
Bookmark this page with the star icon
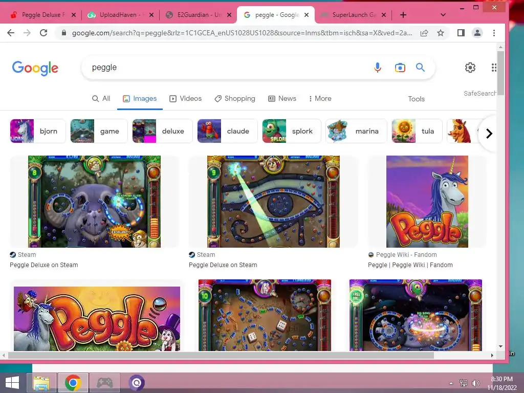click(441, 33)
